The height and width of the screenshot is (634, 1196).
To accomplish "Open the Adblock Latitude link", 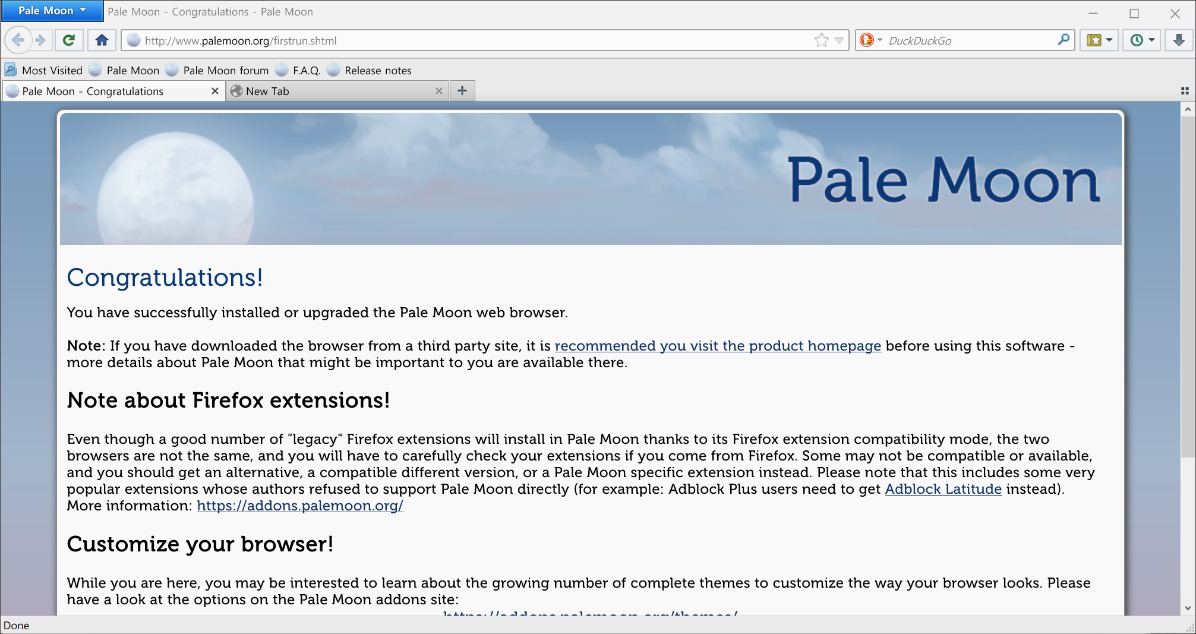I will point(943,489).
